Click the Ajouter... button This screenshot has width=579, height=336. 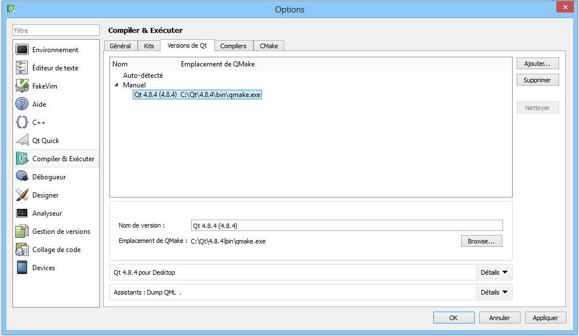pyautogui.click(x=537, y=64)
